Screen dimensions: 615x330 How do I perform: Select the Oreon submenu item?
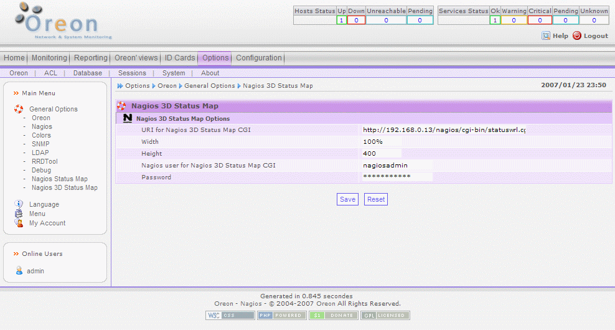[19, 73]
